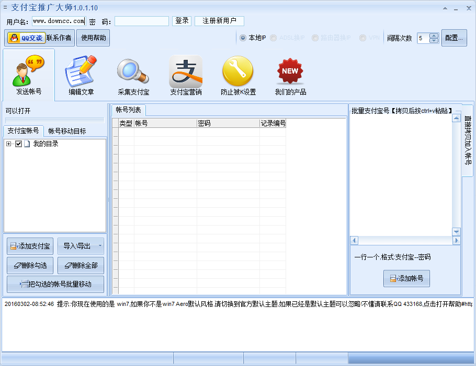Screen dimensions: 476x366
Task: Open QQ交谈 to contact the author
Action: click(x=26, y=38)
